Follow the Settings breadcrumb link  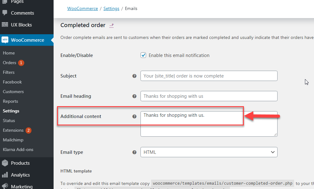pos(111,9)
